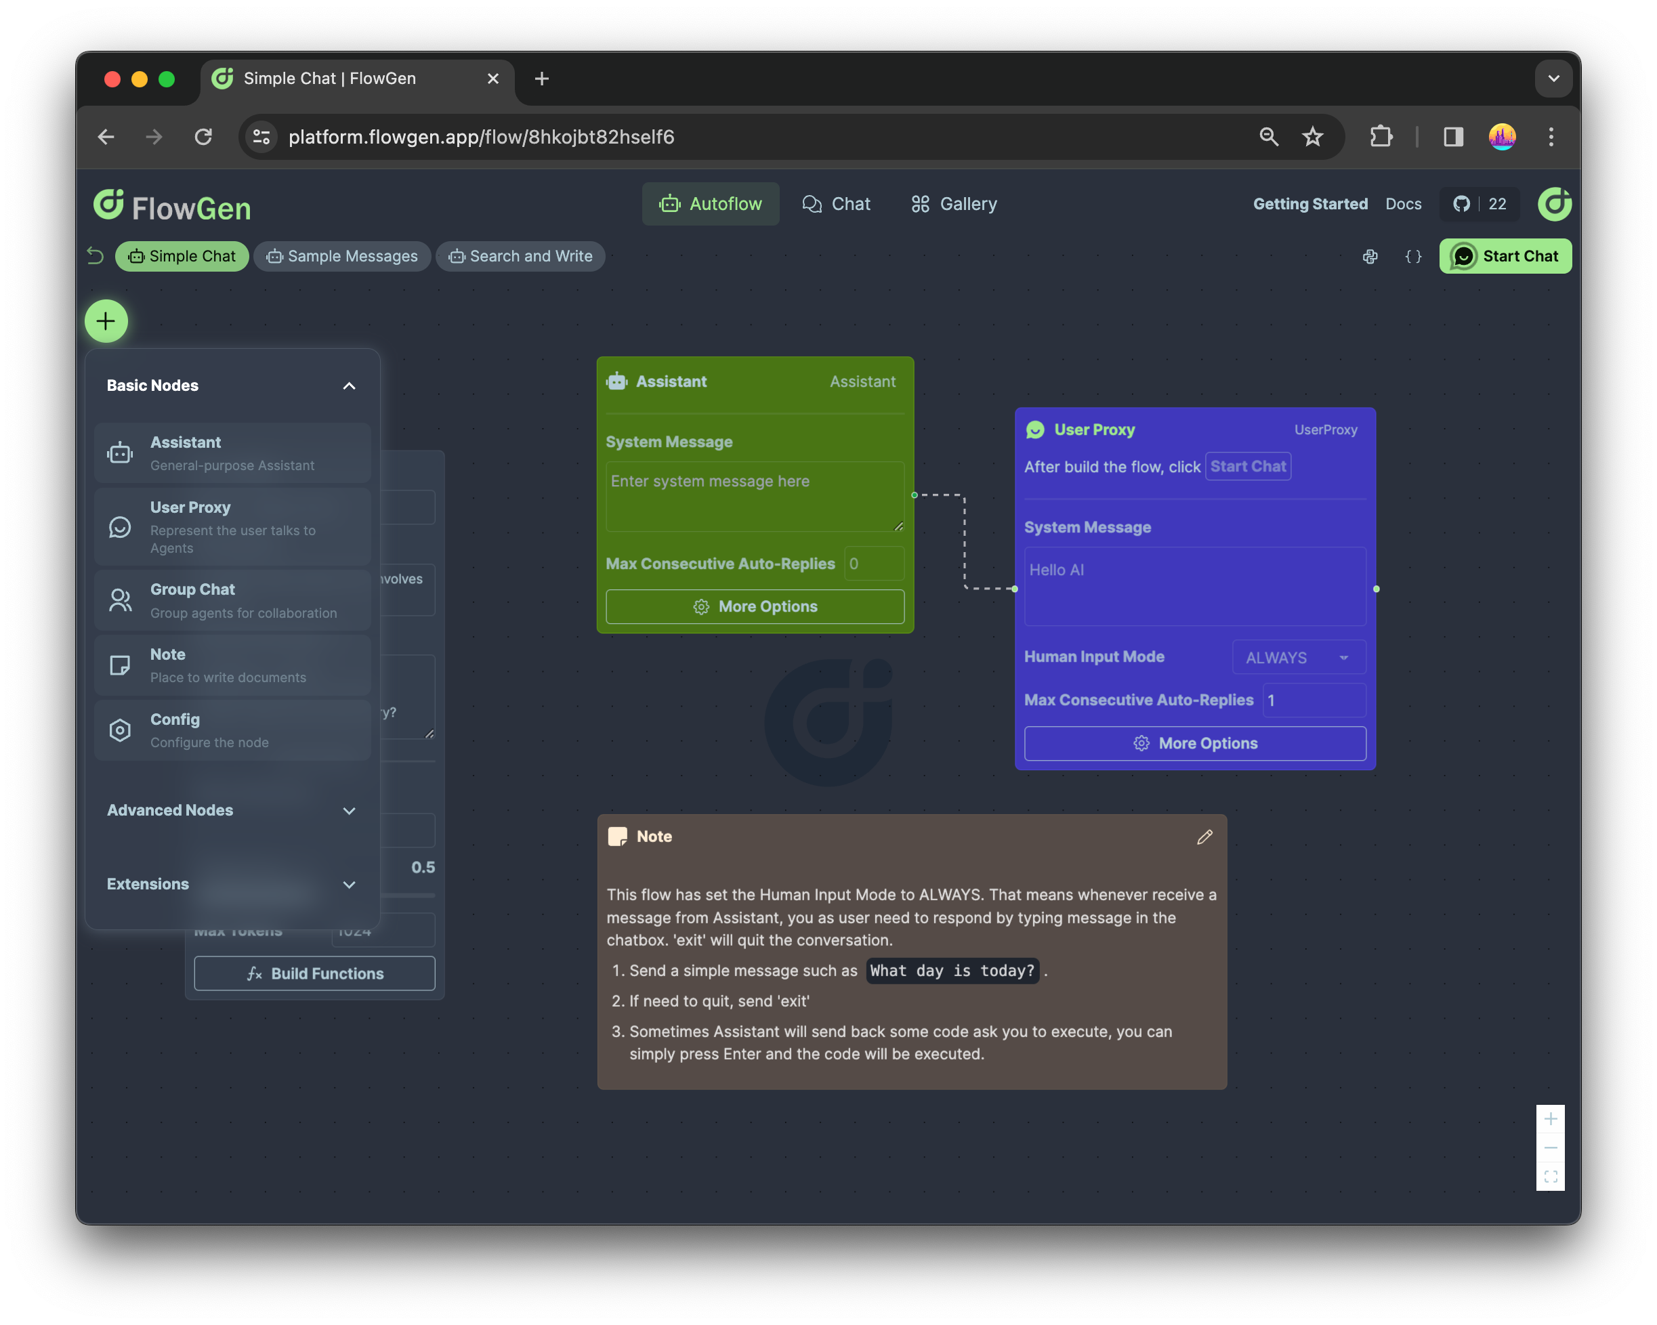The width and height of the screenshot is (1657, 1325).
Task: Switch to the Autoflow tab
Action: tap(710, 205)
